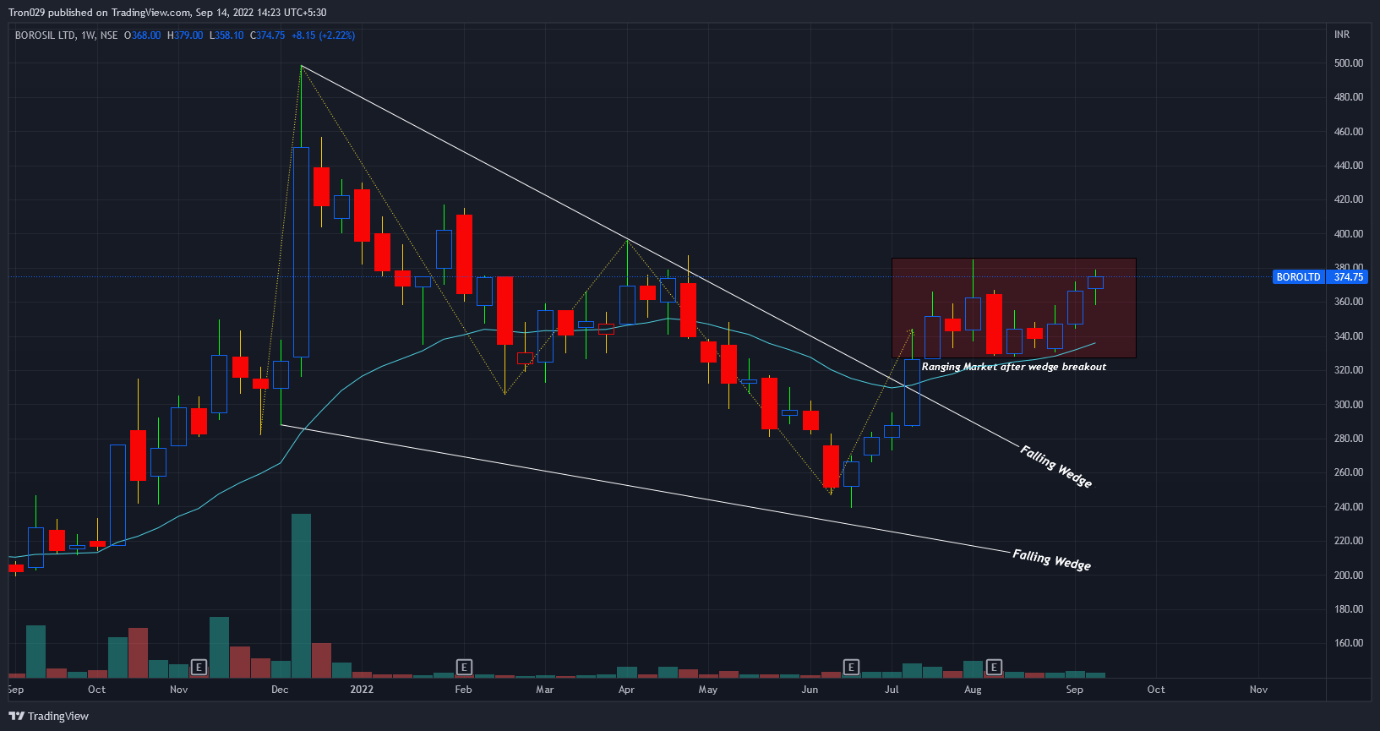The width and height of the screenshot is (1380, 731).
Task: Select the 'Ranging Market after wedge breakout' annotation
Action: coord(1013,367)
